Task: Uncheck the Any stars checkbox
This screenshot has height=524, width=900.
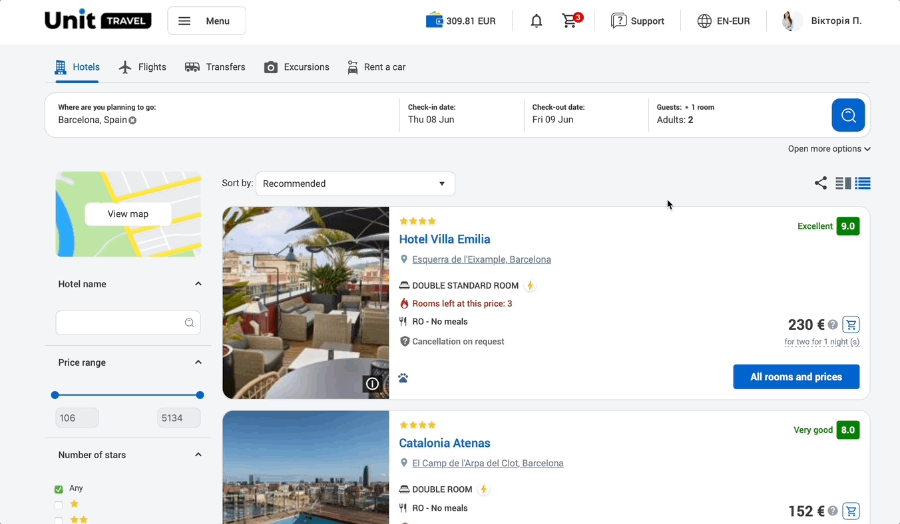Action: [x=59, y=489]
